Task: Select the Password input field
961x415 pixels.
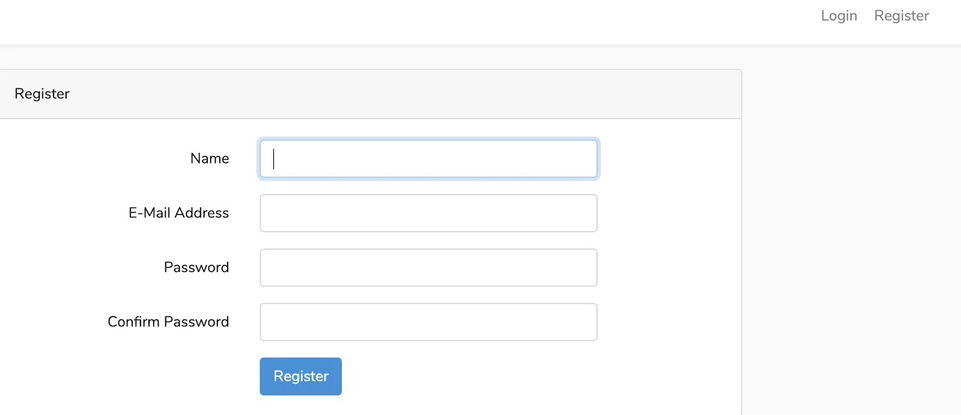Action: coord(428,267)
